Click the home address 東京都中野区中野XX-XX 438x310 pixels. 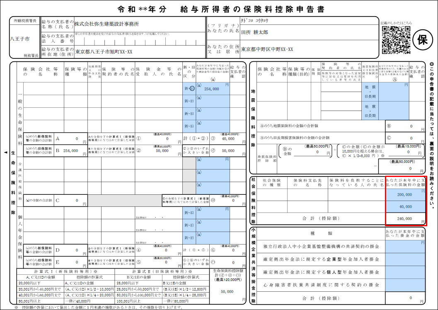coord(267,49)
